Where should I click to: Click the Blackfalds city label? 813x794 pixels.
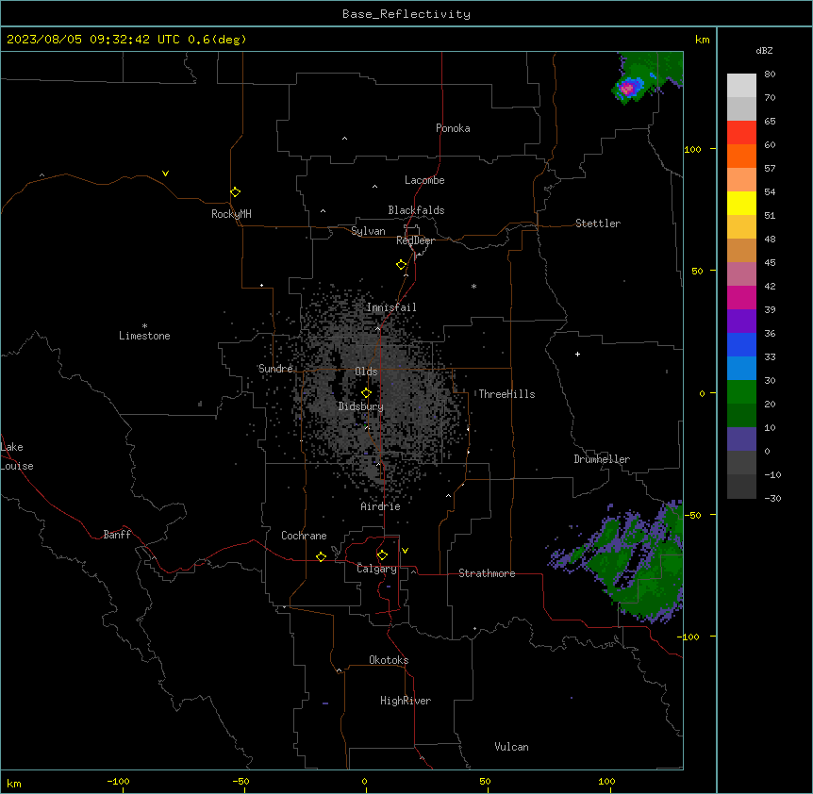tap(416, 210)
